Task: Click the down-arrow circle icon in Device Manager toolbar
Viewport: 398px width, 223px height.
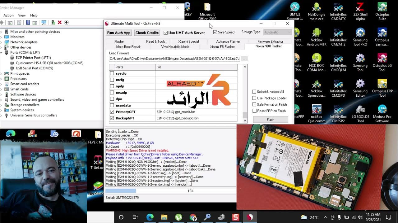Action: [x=66, y=22]
